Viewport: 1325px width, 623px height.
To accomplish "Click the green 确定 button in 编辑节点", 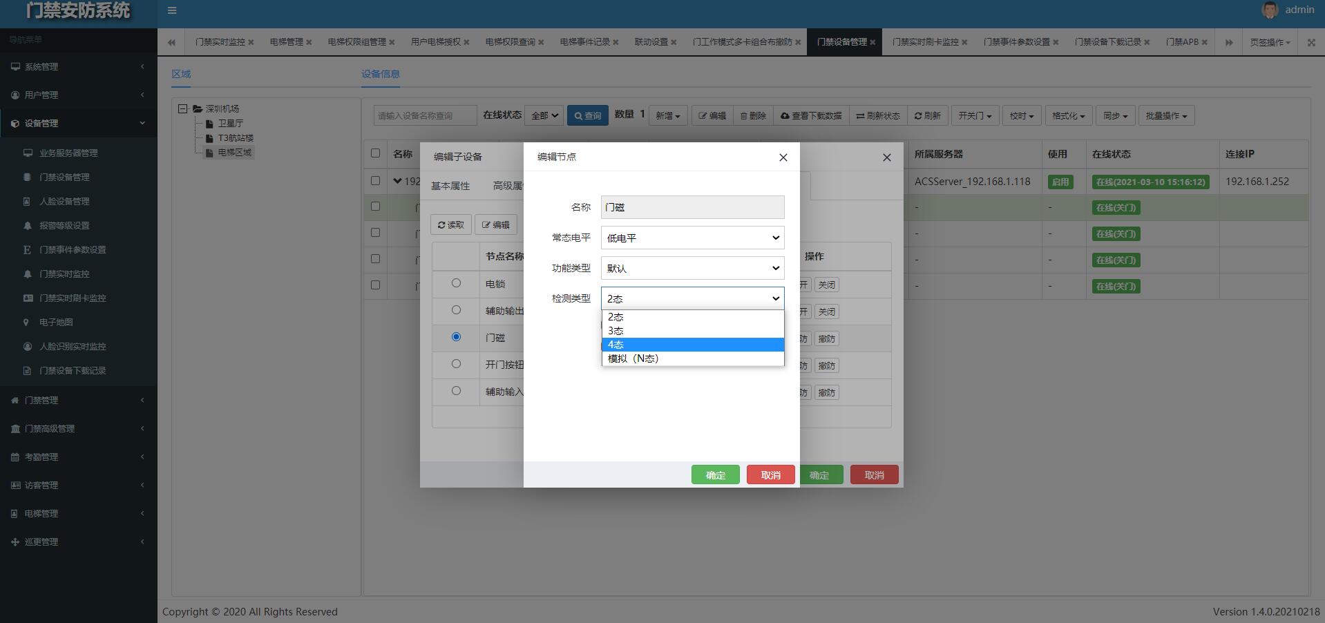I will coord(715,475).
